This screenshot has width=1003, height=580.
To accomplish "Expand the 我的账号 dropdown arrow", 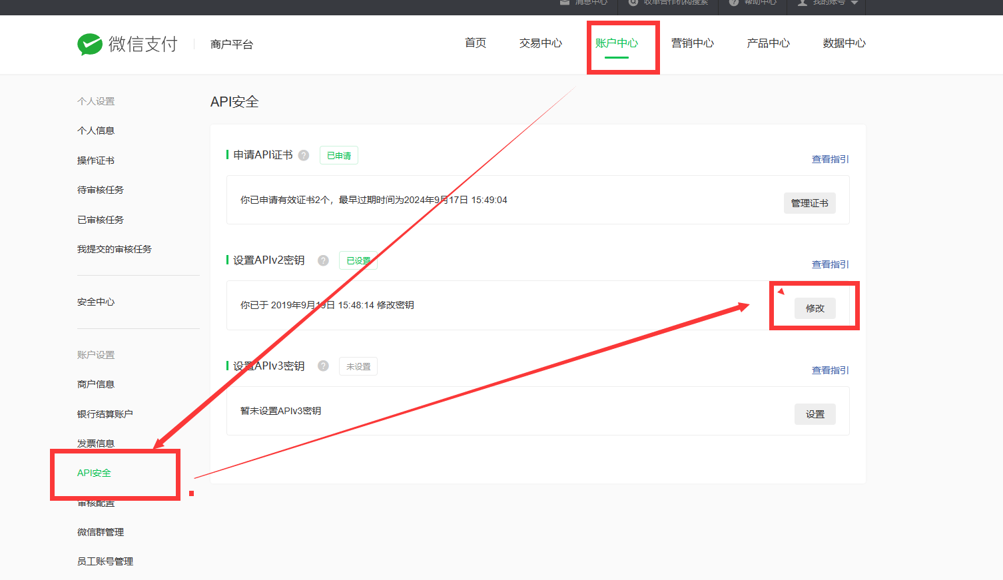I will [854, 3].
